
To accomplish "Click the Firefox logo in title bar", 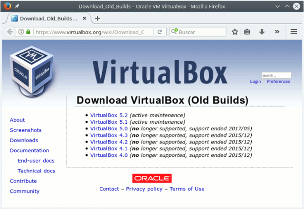I will tap(8, 6).
